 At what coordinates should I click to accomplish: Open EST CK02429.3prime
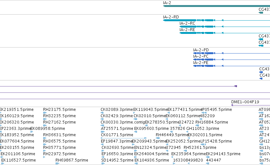[x=117, y=116]
